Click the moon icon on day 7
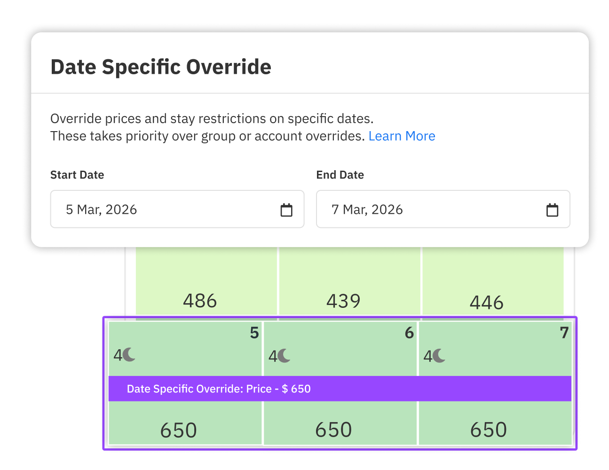 tap(439, 356)
